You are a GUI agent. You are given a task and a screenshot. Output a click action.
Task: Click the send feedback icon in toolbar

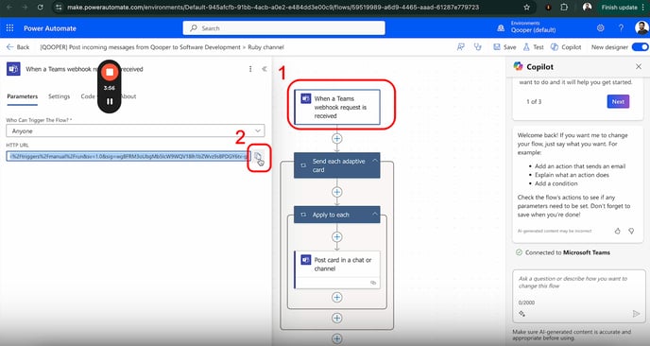460,47
